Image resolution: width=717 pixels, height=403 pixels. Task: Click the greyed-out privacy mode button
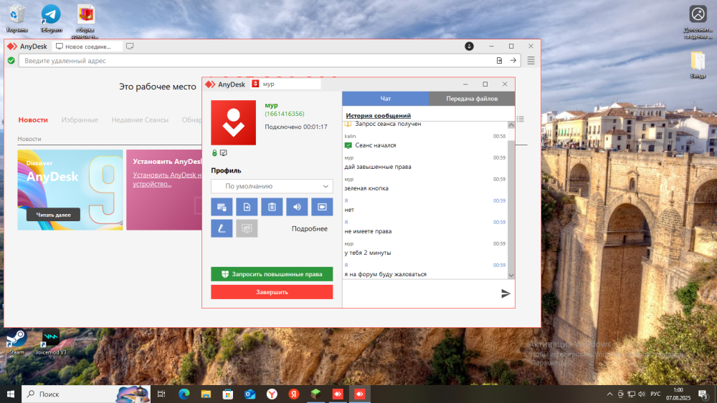tap(247, 228)
